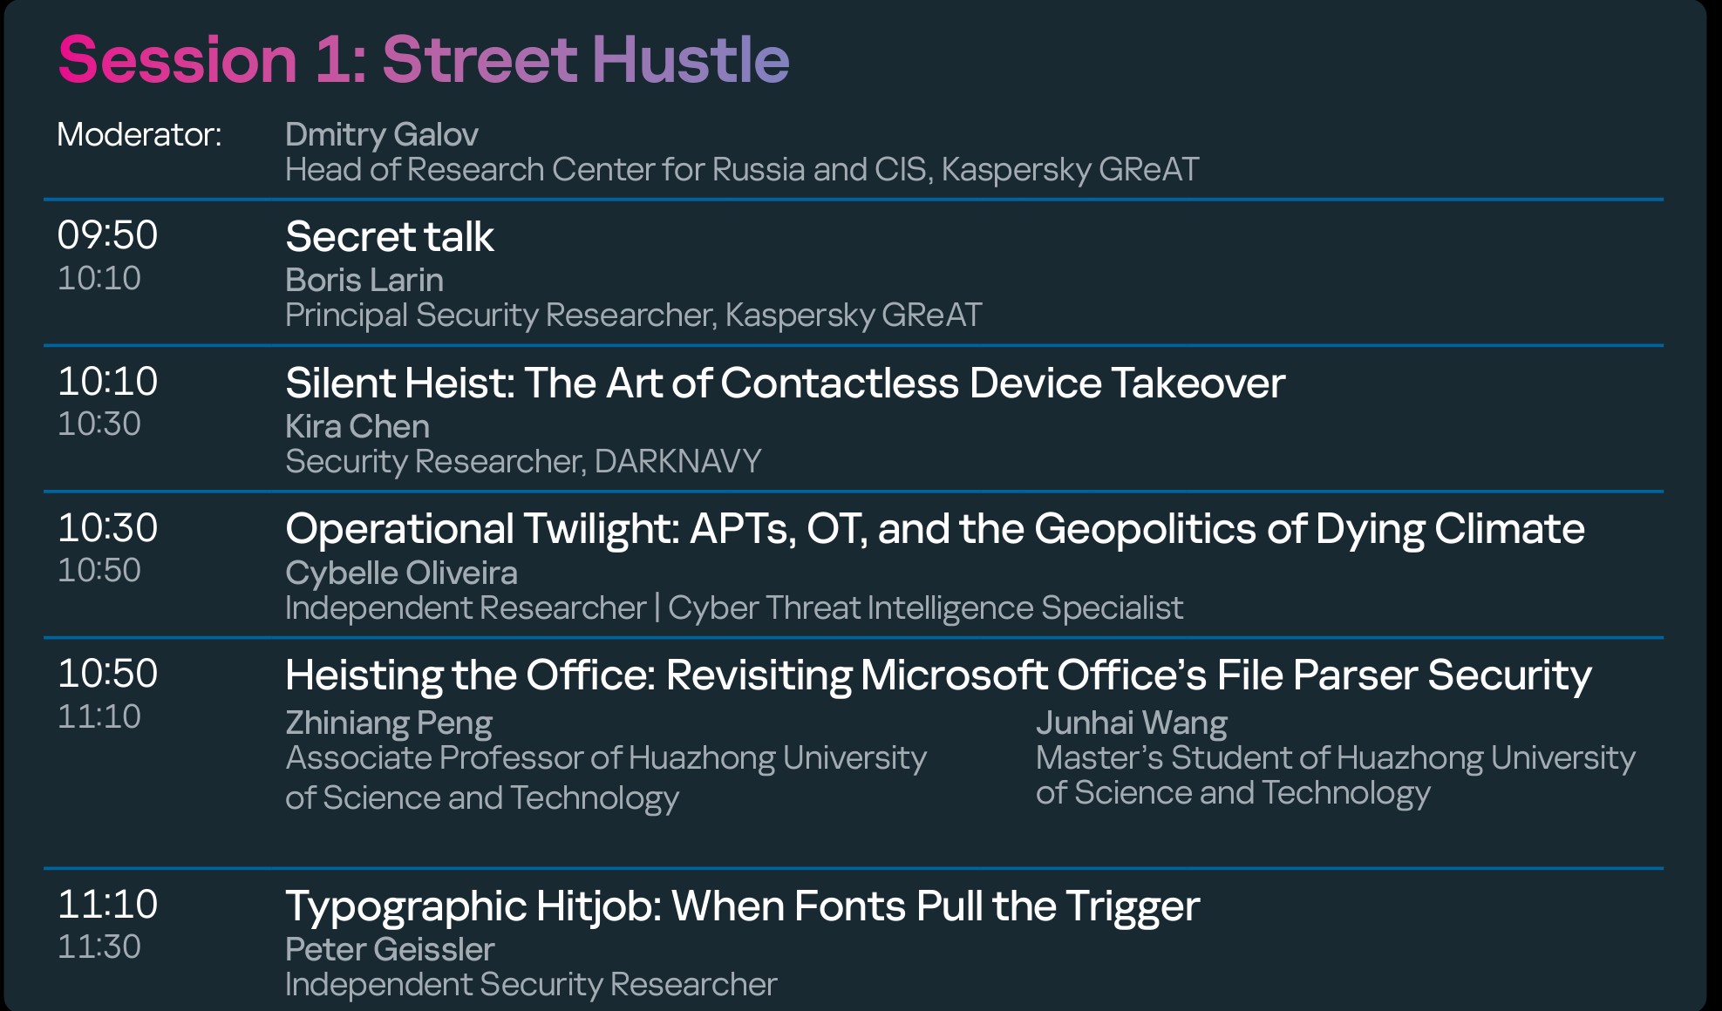Click the "Moderator:" label

coord(139,134)
